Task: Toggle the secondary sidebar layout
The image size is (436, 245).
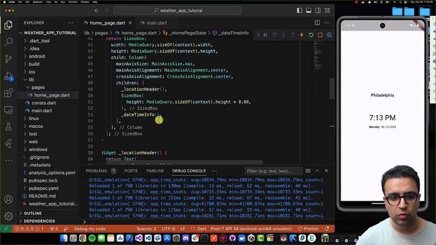Action: coord(318,11)
